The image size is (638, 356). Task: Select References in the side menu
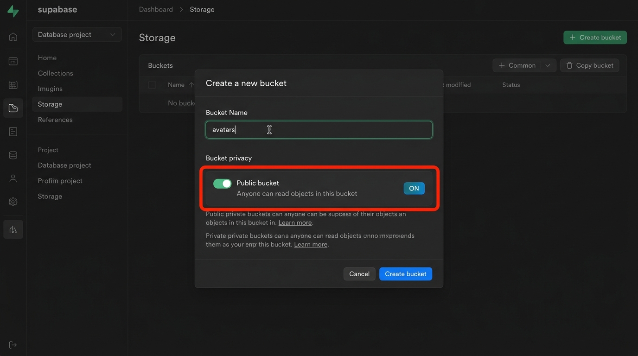coord(55,120)
